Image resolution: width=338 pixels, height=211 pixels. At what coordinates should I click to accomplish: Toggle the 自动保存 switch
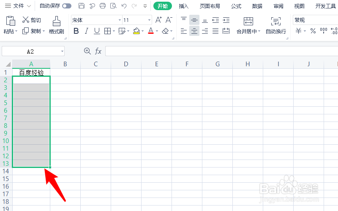pos(67,6)
